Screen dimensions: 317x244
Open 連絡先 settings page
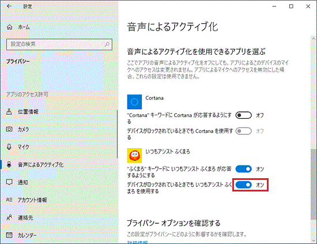[25, 217]
